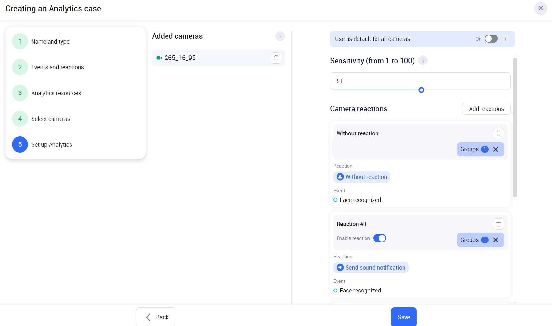
Task: Open Groups selector in Without reaction card
Action: click(472, 149)
